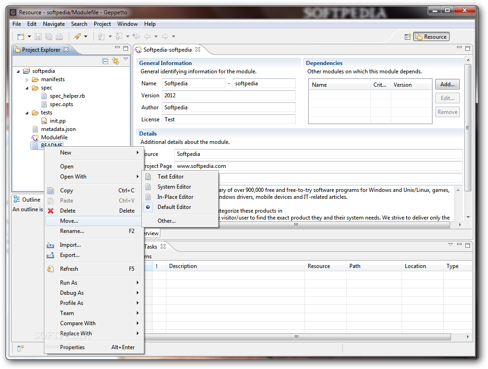Close the Tasks view tab

tap(163, 246)
